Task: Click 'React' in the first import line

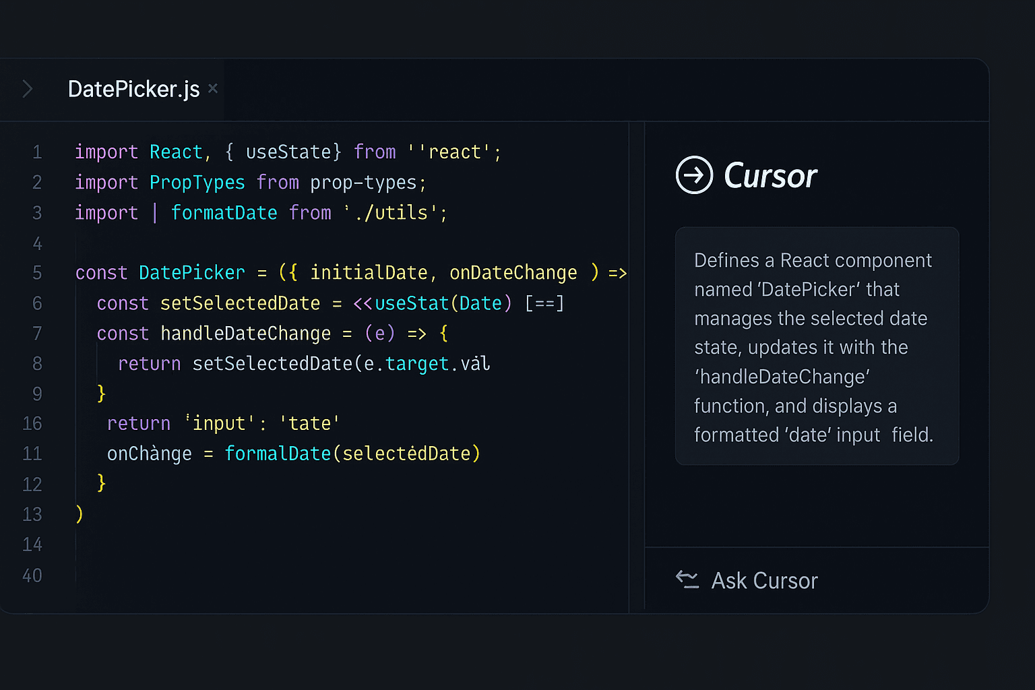Action: click(176, 152)
